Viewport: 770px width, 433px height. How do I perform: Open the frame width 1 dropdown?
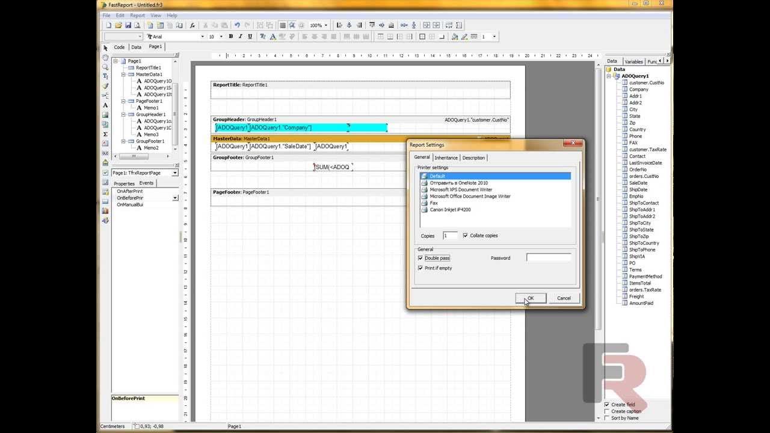(x=494, y=37)
